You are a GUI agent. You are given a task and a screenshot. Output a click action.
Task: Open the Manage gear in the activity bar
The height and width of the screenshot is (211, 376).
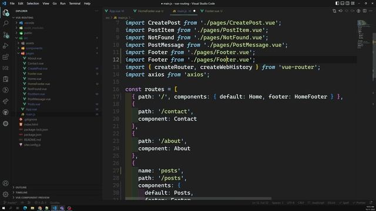[x=6, y=194]
